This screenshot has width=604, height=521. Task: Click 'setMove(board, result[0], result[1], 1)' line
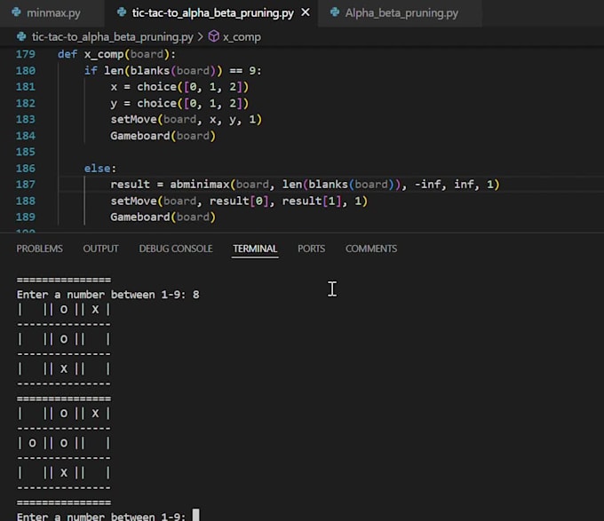click(x=239, y=201)
